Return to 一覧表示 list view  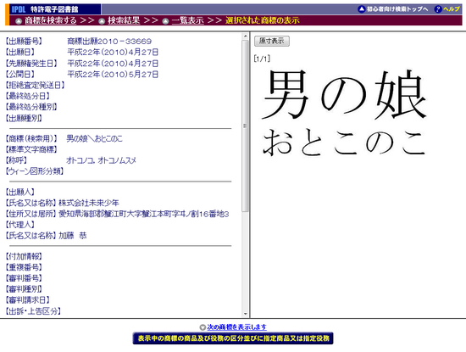187,20
